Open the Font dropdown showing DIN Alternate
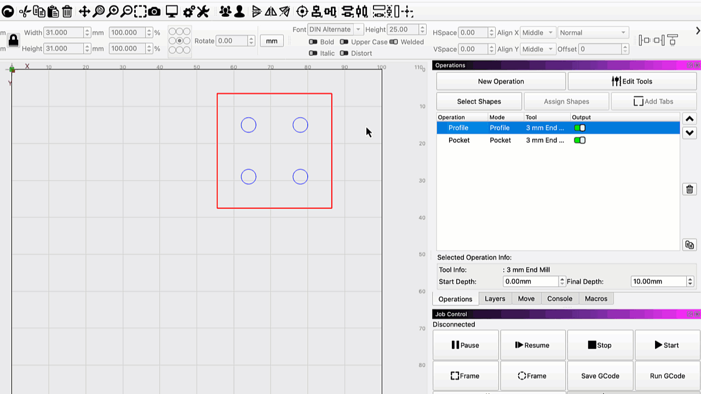This screenshot has width=701, height=394. [335, 30]
